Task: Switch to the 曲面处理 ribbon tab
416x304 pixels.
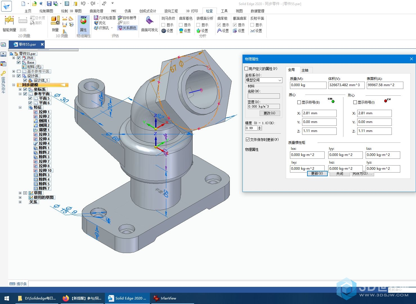Action: pos(96,11)
